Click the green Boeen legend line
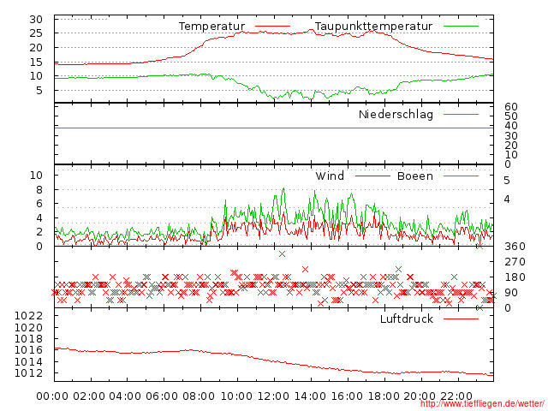Viewport: 548px width, 411px height. [461, 176]
